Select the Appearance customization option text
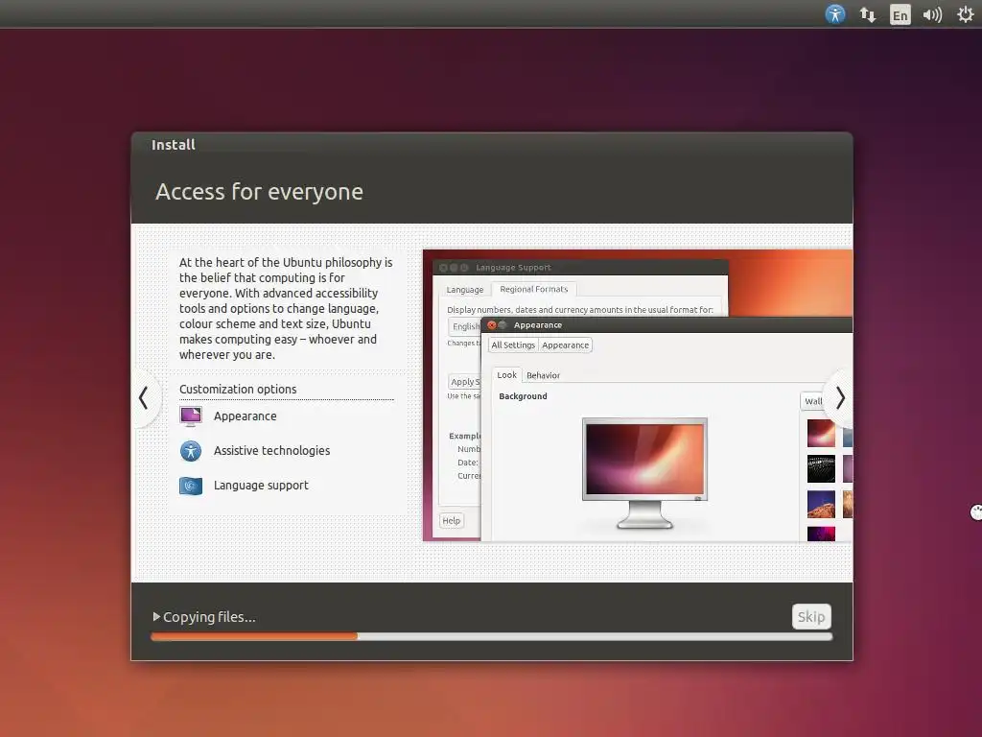Viewport: 982px width, 737px height. (245, 416)
